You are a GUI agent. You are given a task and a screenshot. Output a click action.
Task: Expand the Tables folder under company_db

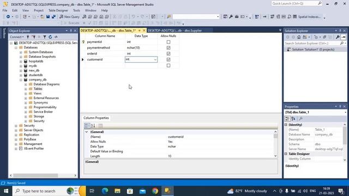(x=26, y=89)
